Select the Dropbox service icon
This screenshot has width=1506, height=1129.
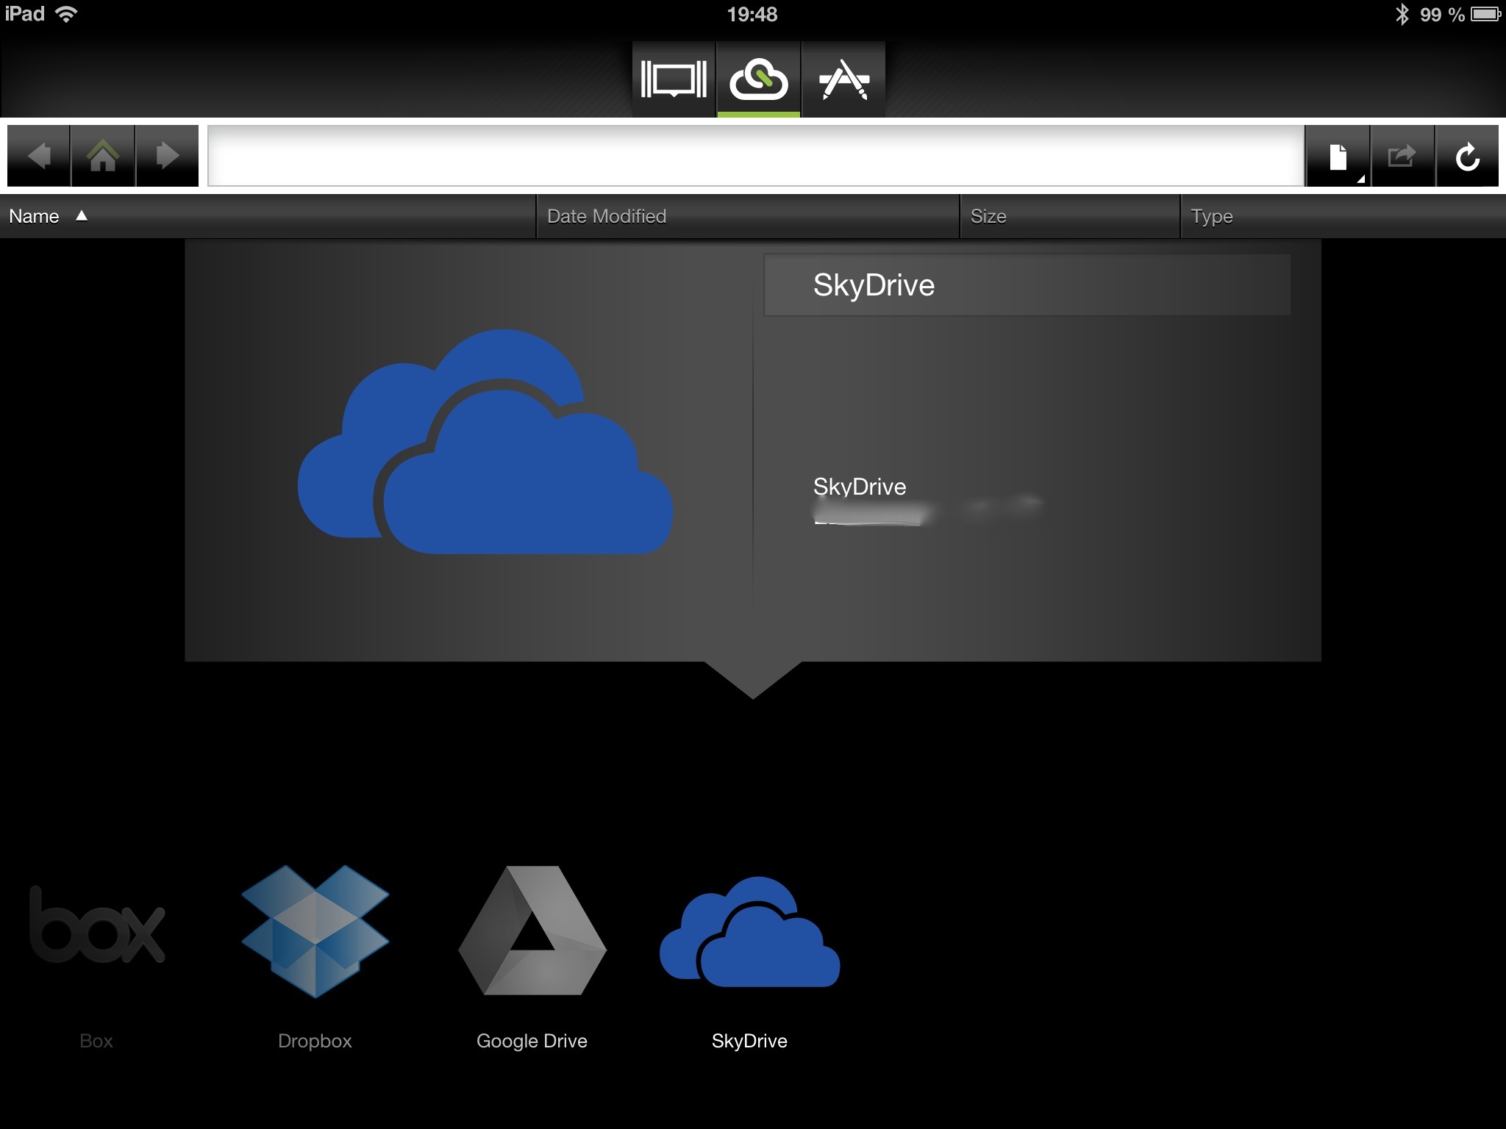tap(315, 956)
